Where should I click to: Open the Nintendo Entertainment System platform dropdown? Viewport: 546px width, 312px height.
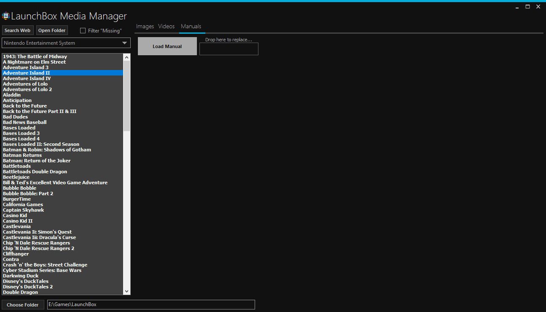click(x=66, y=43)
